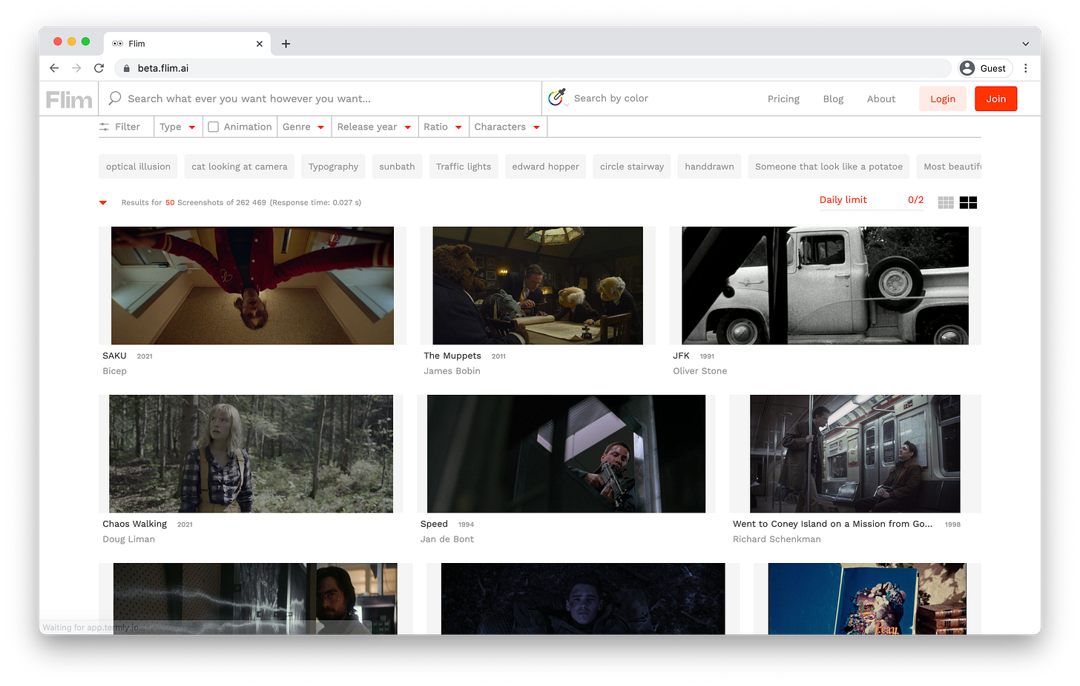Click the 'SAKU' title text
Screen dimensions: 1080x686
point(114,356)
